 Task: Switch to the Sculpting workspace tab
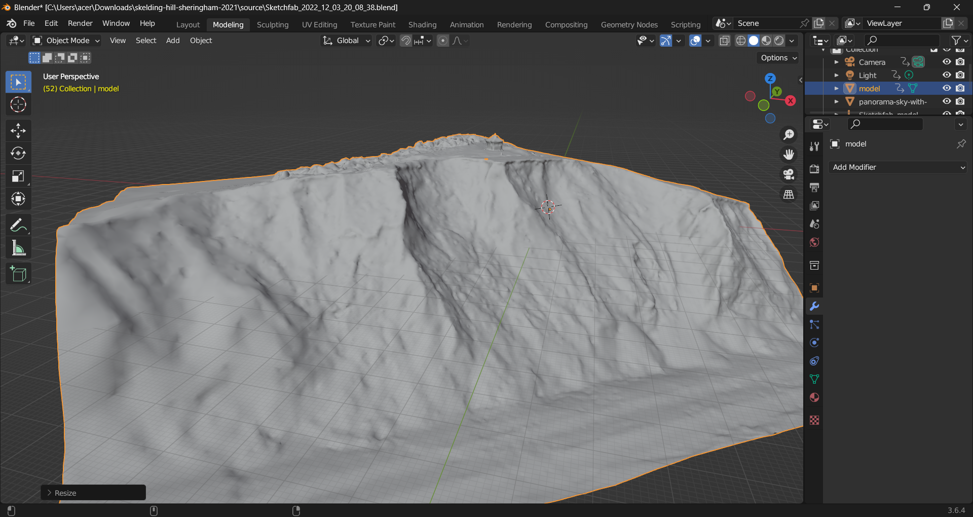pyautogui.click(x=273, y=24)
